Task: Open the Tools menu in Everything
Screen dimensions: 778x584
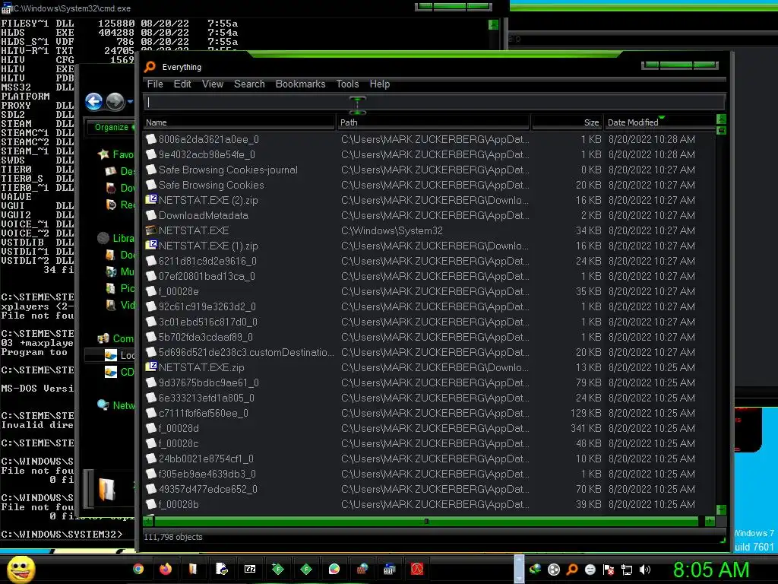Action: pyautogui.click(x=347, y=84)
